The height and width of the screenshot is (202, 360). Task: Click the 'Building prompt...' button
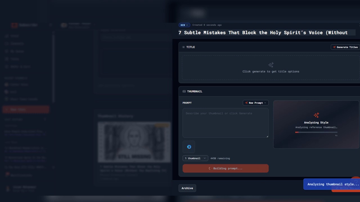226,168
